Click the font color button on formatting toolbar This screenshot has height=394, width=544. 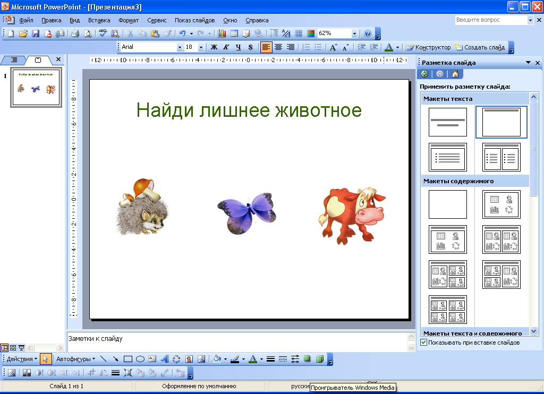(x=389, y=47)
